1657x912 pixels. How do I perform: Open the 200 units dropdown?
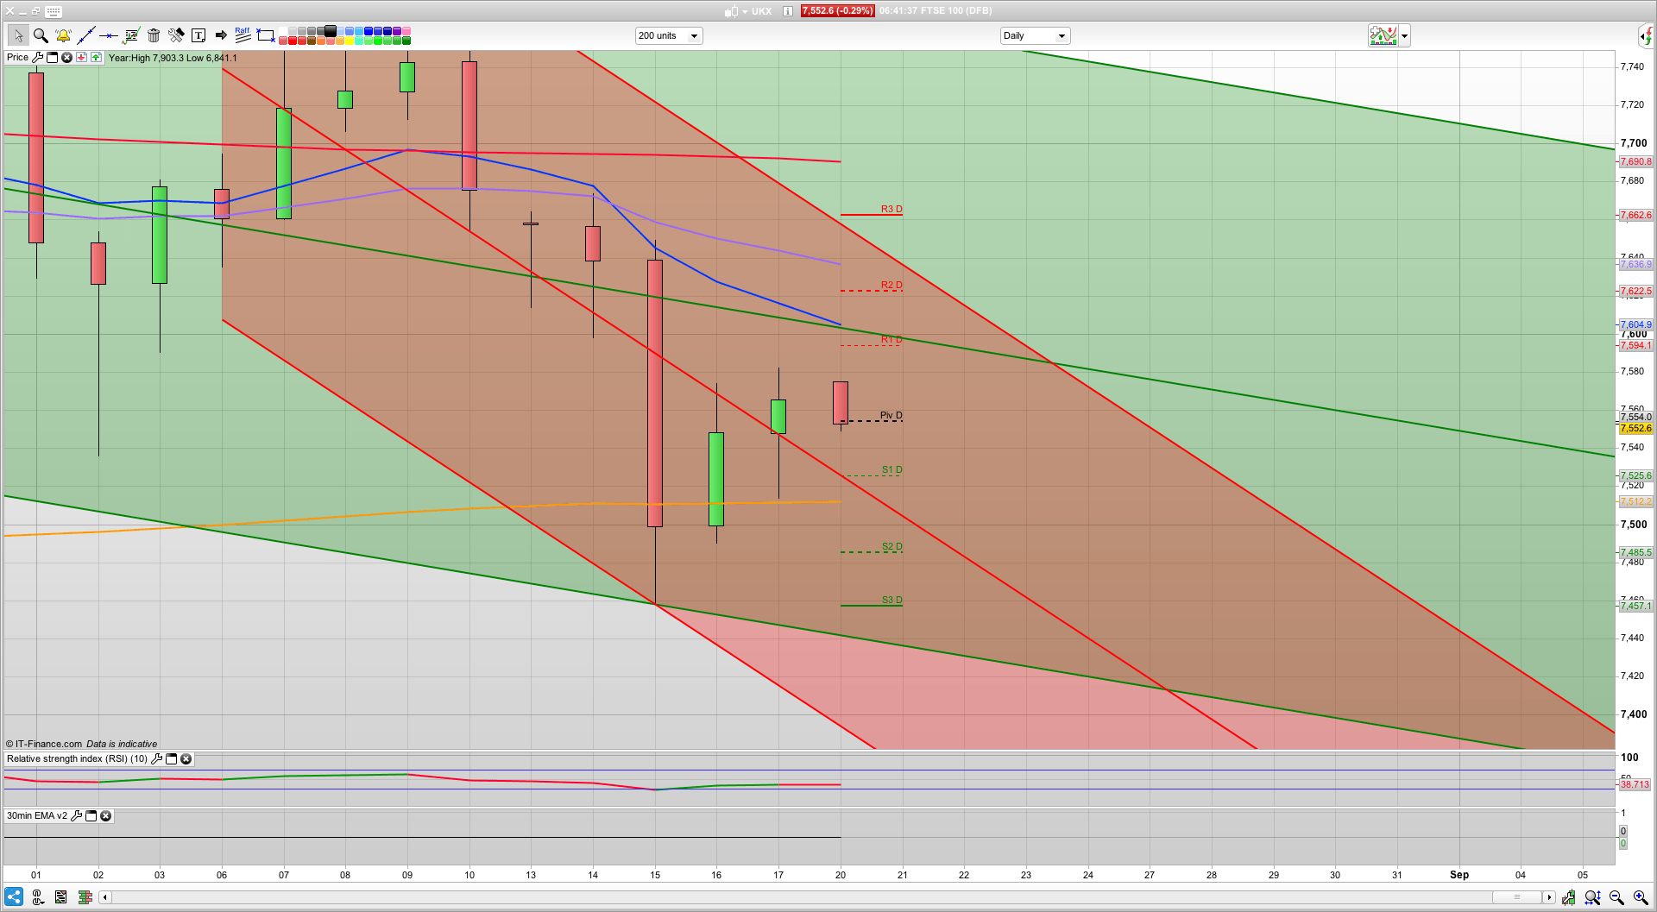tap(669, 35)
